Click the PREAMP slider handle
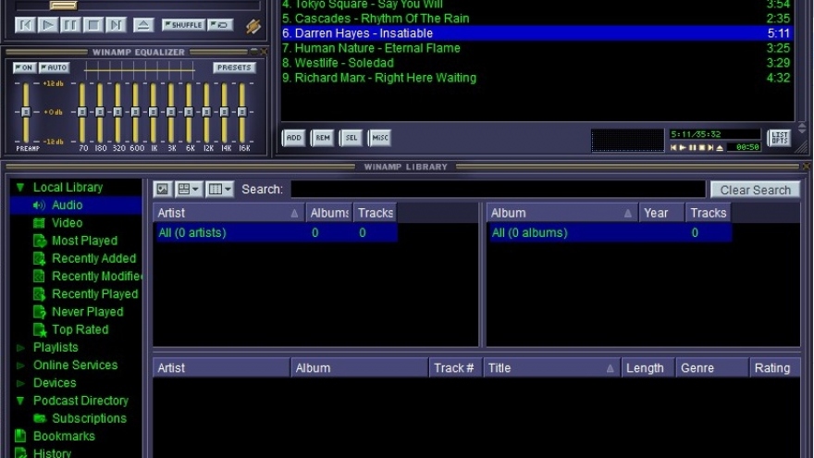The height and width of the screenshot is (458, 814). pyautogui.click(x=26, y=112)
